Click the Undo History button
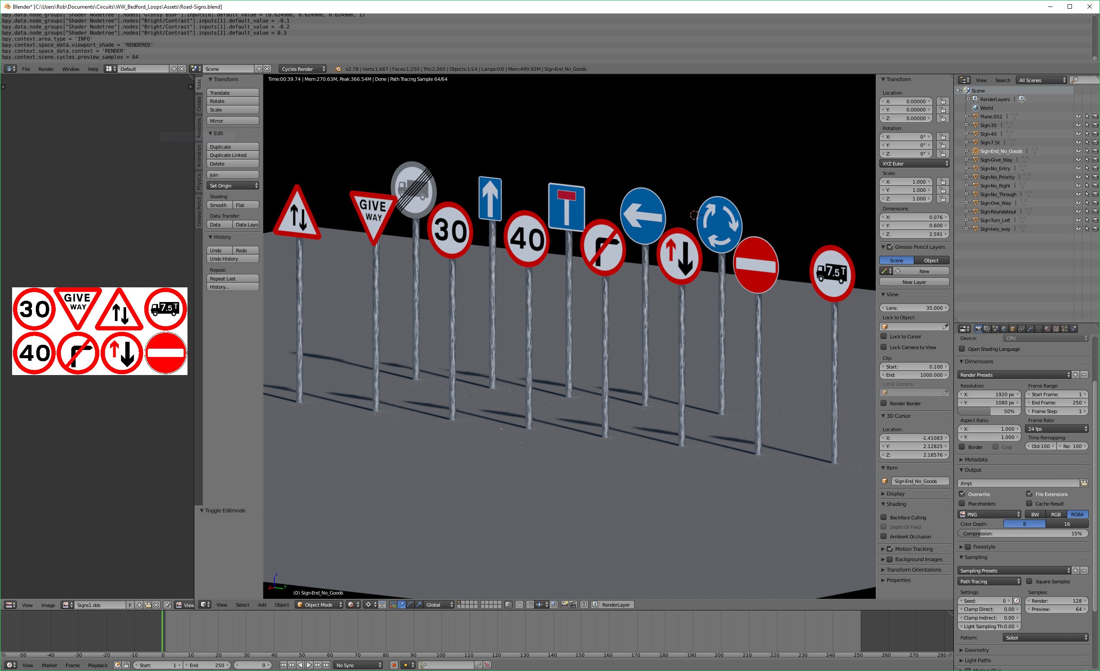Viewport: 1100px width, 671px height. click(232, 258)
